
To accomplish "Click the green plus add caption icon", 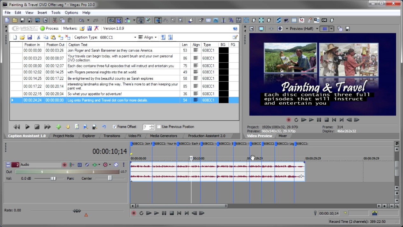I will click(58, 127).
